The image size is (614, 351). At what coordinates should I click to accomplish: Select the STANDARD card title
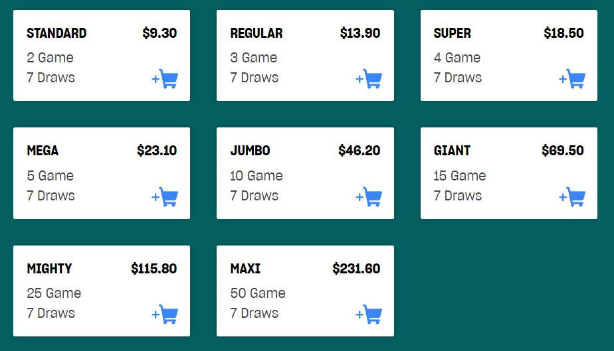56,33
